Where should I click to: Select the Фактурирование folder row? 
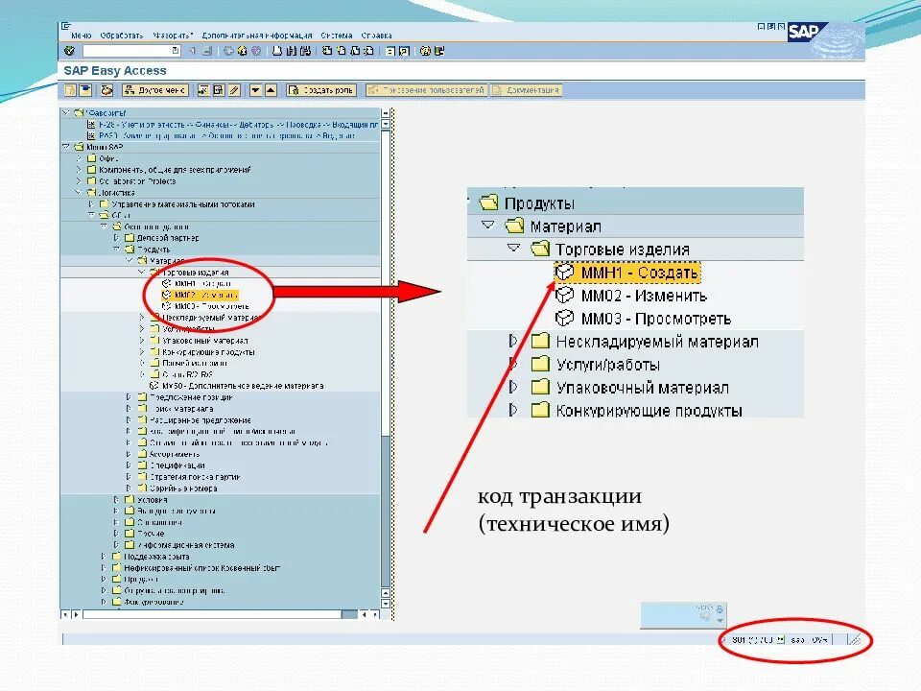click(148, 602)
